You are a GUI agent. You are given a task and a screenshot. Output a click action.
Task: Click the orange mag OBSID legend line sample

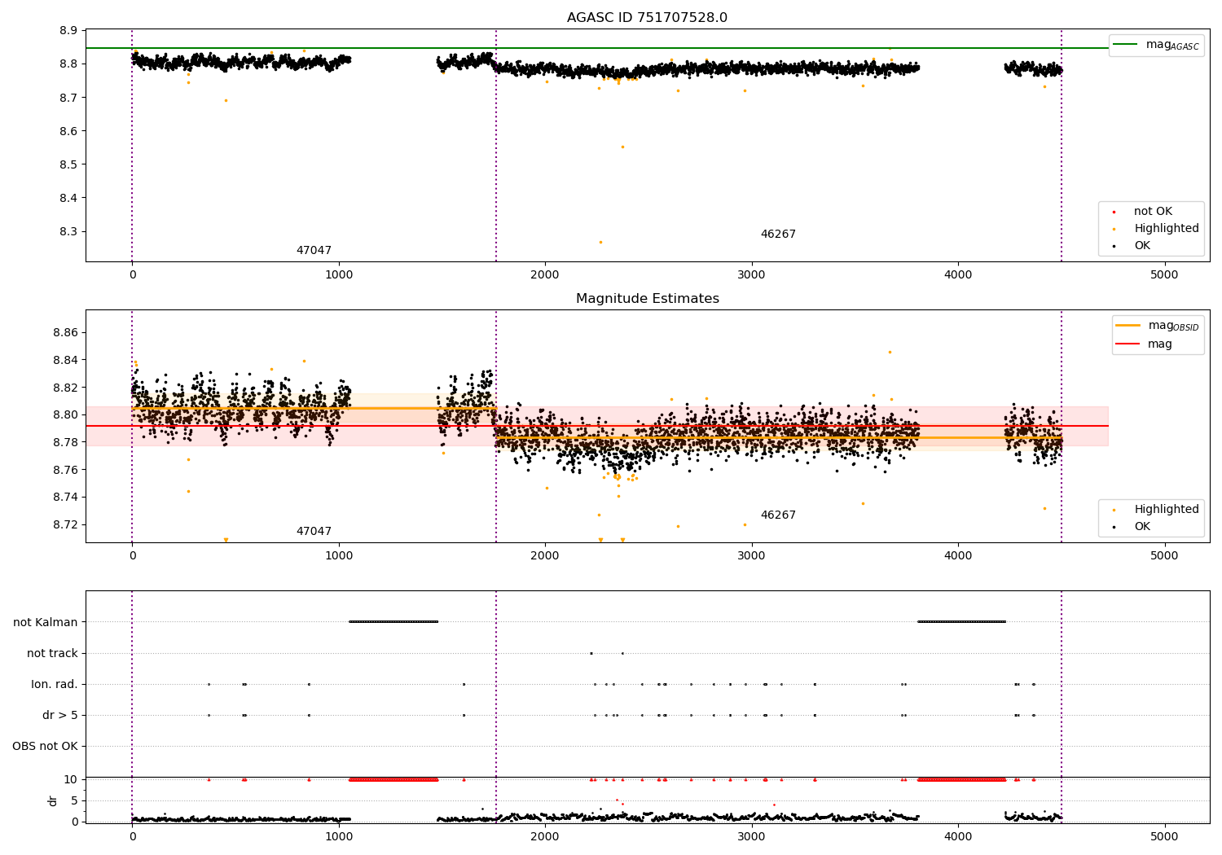(1128, 326)
